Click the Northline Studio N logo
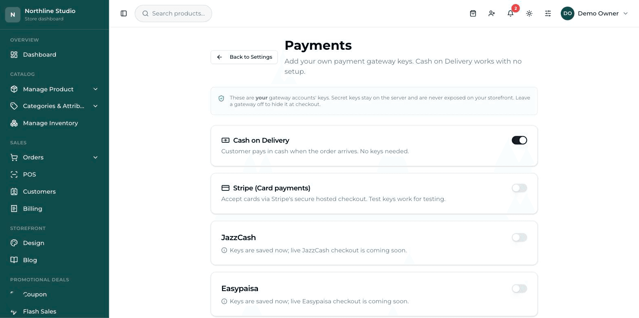The width and height of the screenshot is (639, 318). pyautogui.click(x=13, y=14)
